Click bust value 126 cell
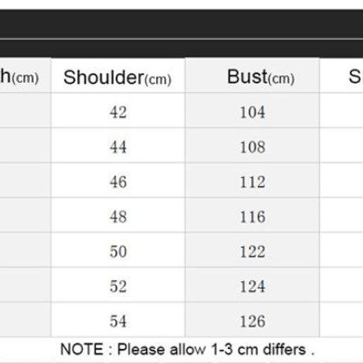Screen dimensions: 363x363 [253, 320]
